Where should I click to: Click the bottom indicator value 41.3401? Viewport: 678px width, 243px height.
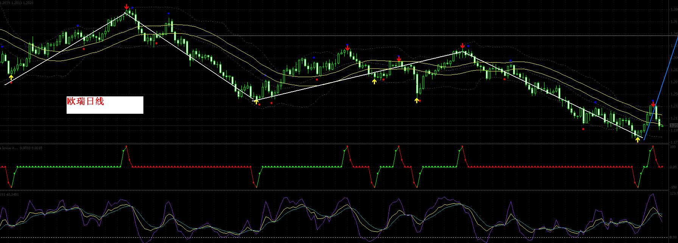pyautogui.click(x=12, y=195)
